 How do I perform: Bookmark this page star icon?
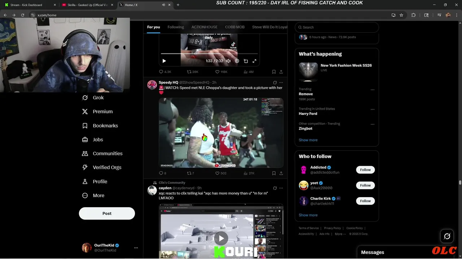click(401, 15)
